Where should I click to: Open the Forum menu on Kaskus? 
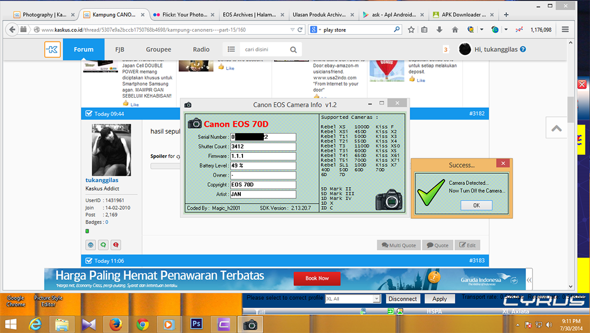tap(84, 49)
